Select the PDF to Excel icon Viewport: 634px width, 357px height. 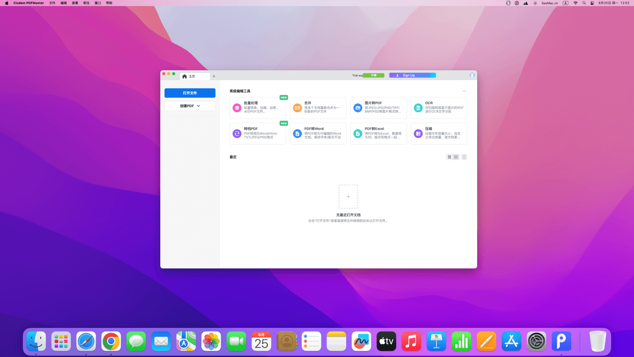click(358, 134)
